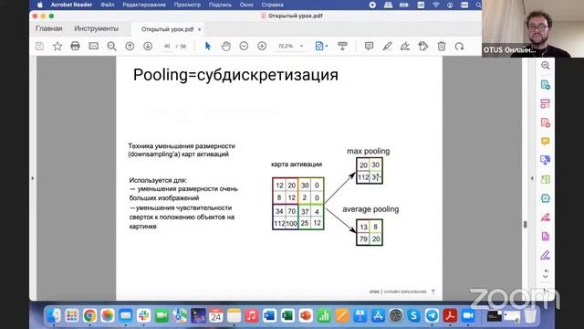Click the Pooling=субдискретизация slide title
584x329 pixels.
click(235, 75)
